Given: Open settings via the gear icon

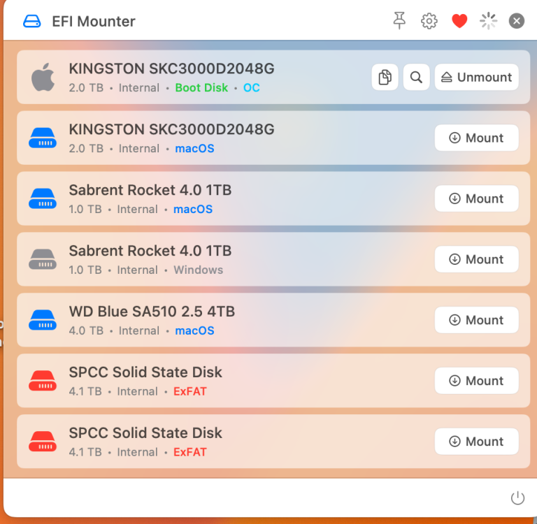Looking at the screenshot, I should 429,21.
